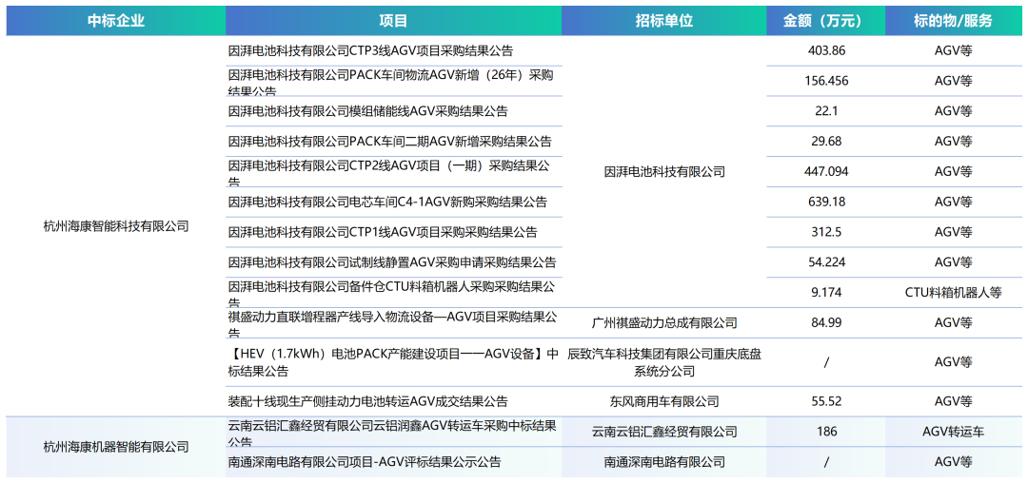This screenshot has width=1028, height=483.
Task: Select PACK车间物流AGV新增（26年） project cell
Action: [x=393, y=81]
